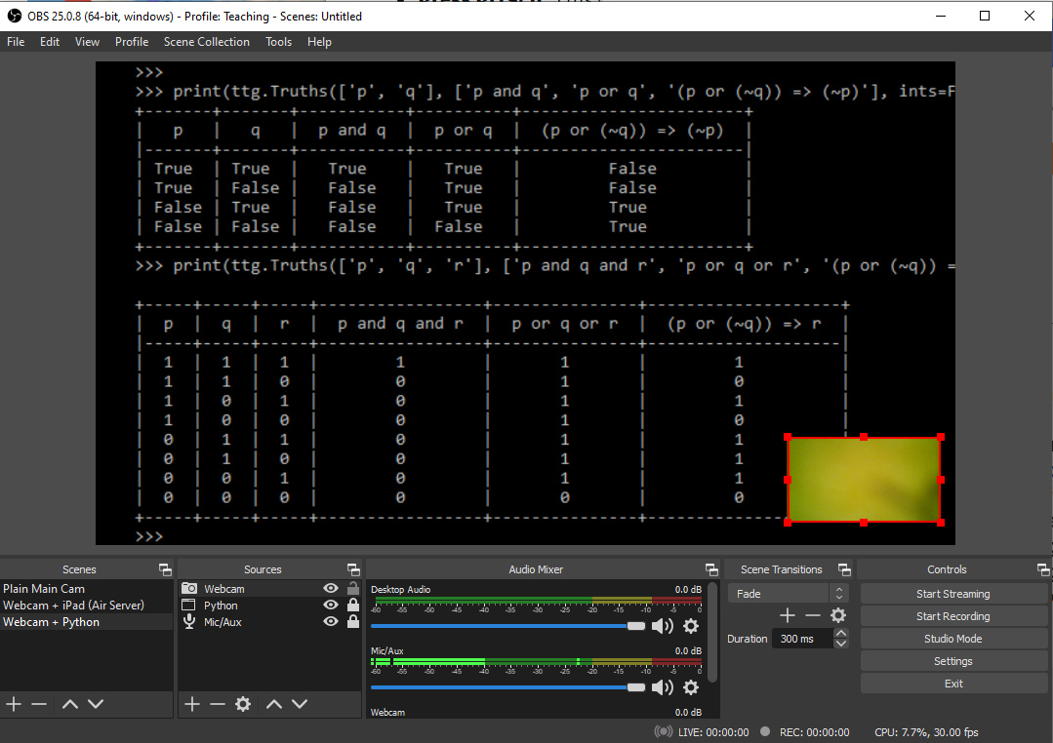Screen dimensions: 1053x743
Task: Toggle visibility eye of Python source
Action: point(331,606)
